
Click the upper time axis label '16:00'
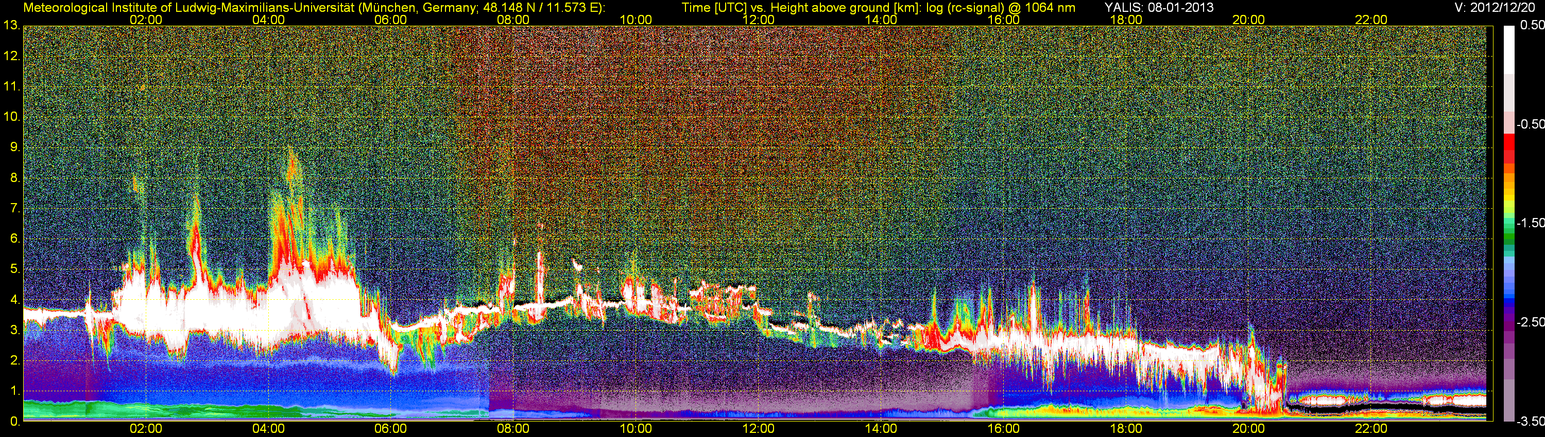click(1003, 20)
